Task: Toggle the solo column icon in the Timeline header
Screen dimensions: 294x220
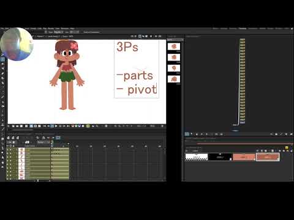Action: pyautogui.click(x=10, y=146)
